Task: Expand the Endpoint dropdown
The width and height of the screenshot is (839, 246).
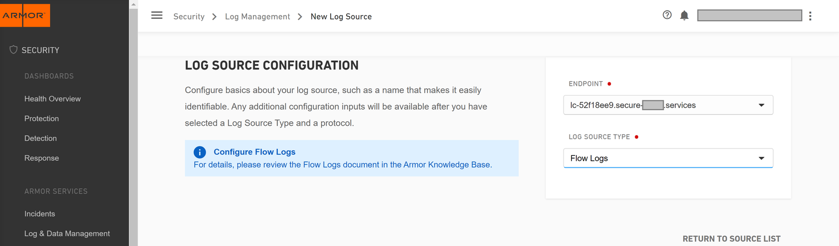Action: pos(668,105)
